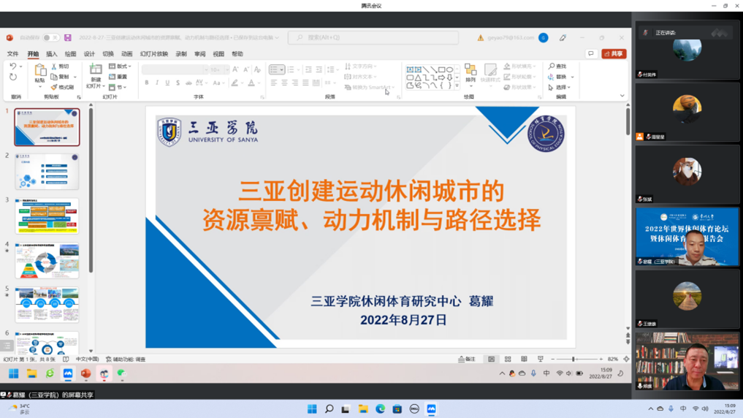Open the Layout (版式) dropdown
Viewport: 743px width, 418px height.
[x=120, y=66]
